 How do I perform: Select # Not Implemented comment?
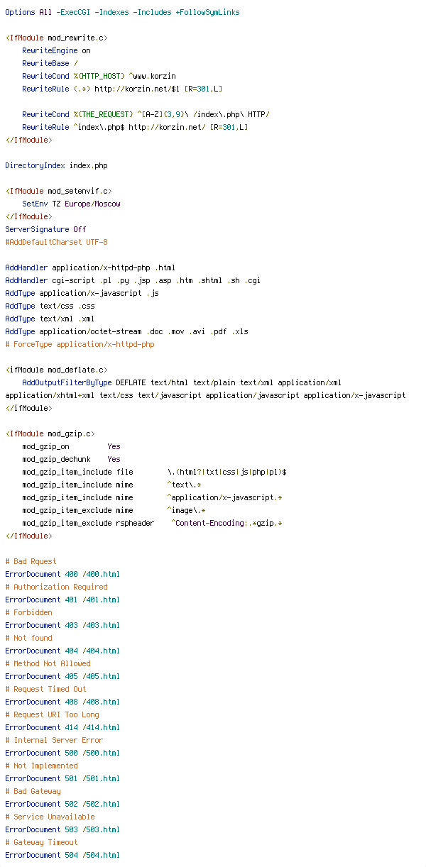pyautogui.click(x=41, y=766)
